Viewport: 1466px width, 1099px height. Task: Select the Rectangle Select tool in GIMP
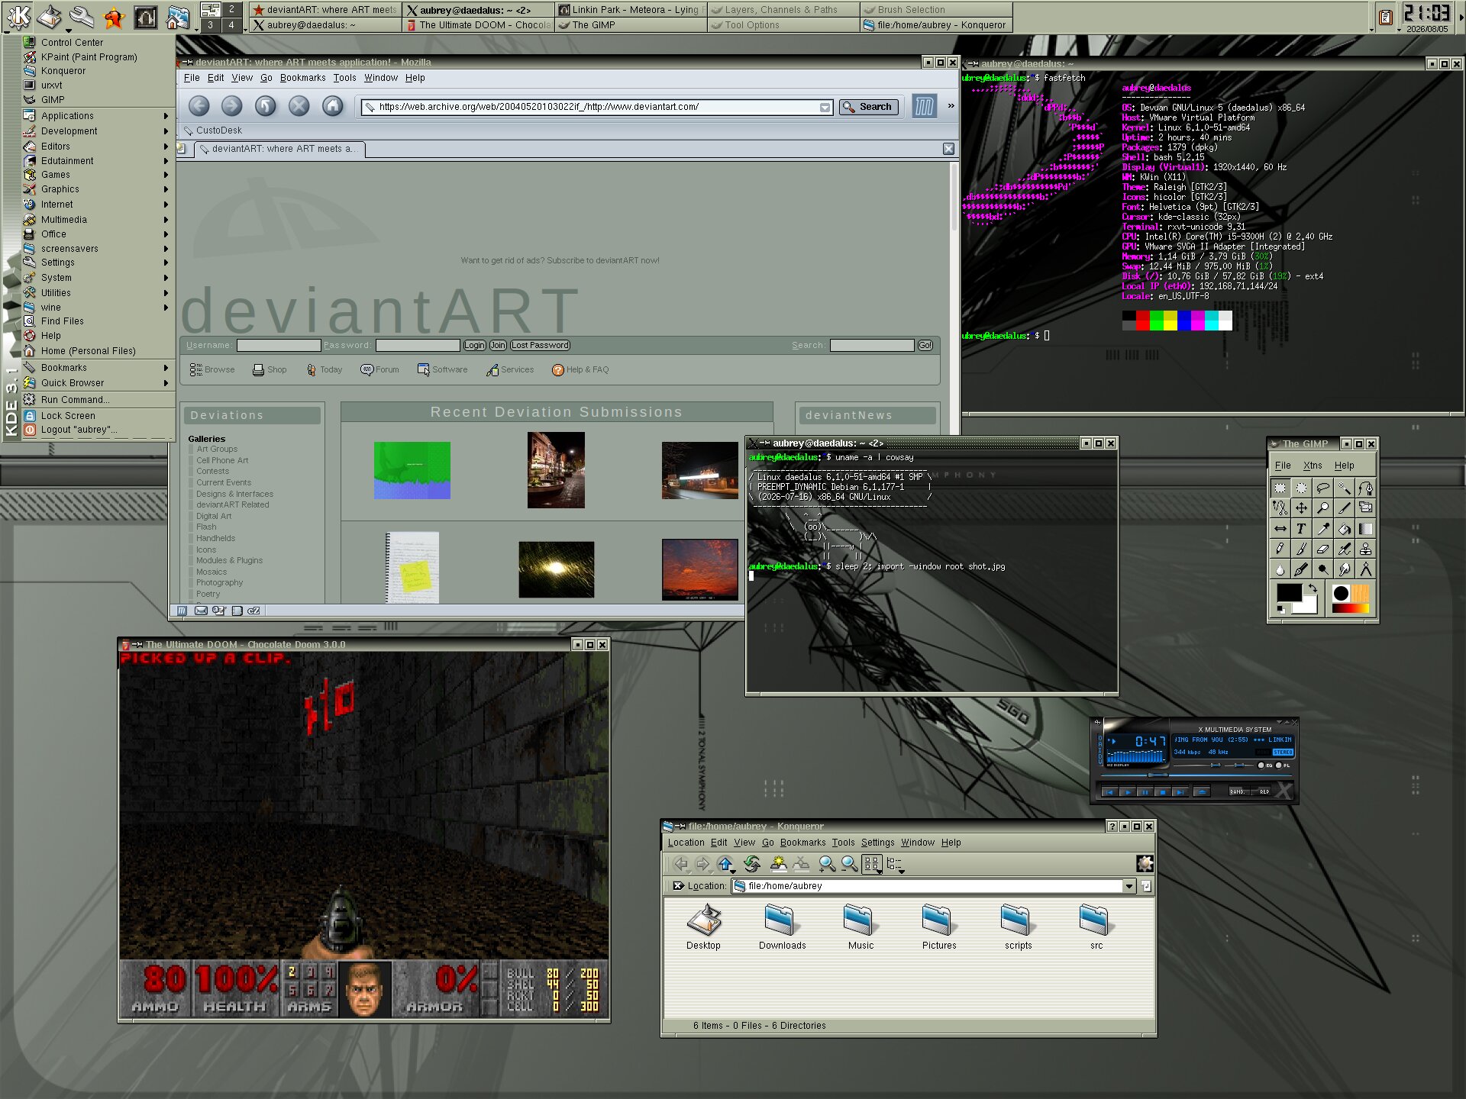pyautogui.click(x=1280, y=488)
